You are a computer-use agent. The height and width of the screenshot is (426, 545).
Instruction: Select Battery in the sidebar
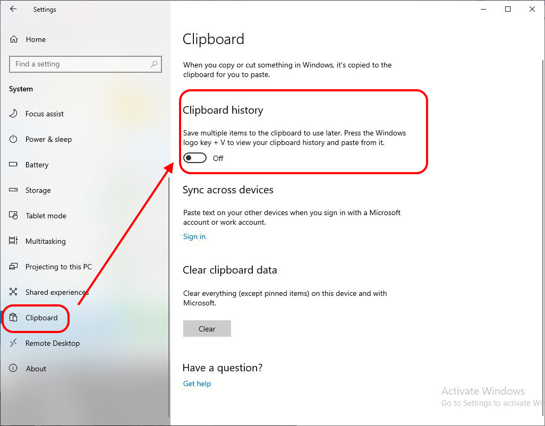[x=38, y=165]
